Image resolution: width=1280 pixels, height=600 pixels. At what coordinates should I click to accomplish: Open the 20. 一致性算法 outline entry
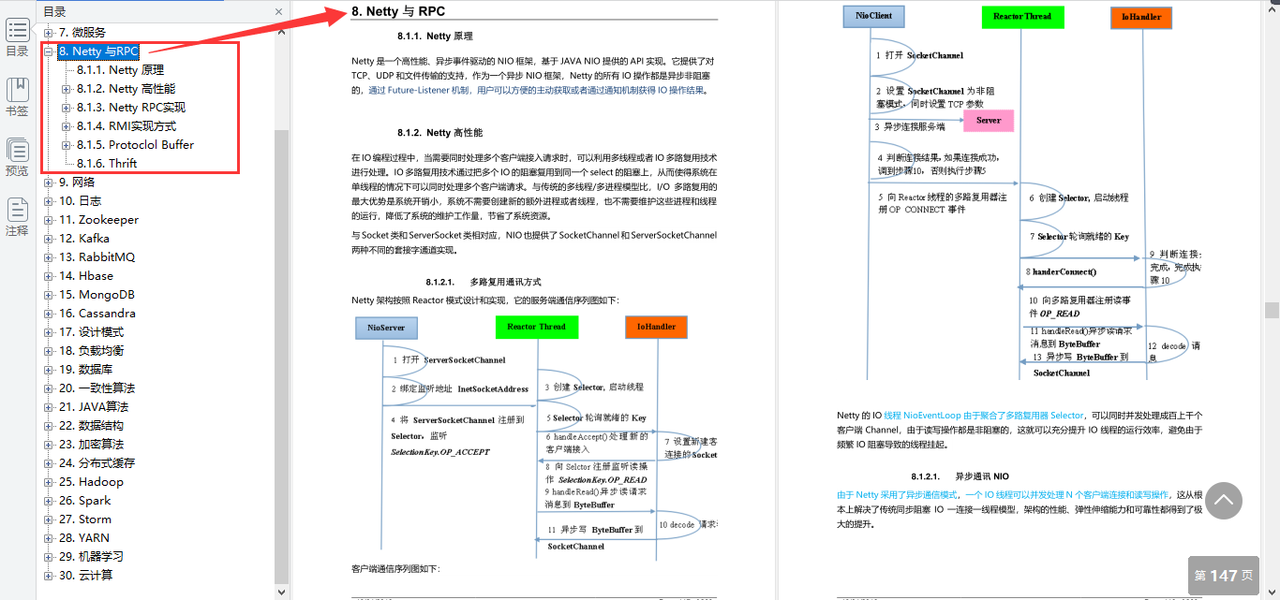(97, 388)
